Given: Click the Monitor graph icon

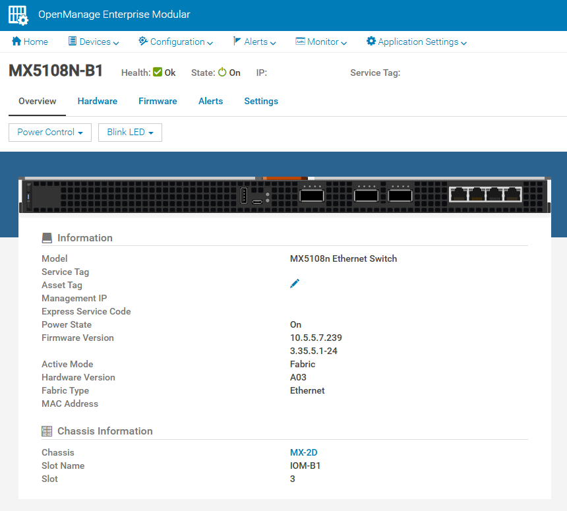Looking at the screenshot, I should [301, 42].
